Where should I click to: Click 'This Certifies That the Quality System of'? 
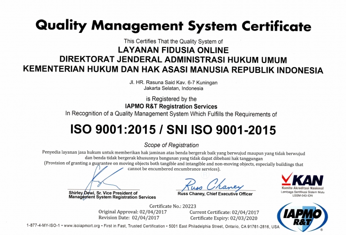(173, 41)
